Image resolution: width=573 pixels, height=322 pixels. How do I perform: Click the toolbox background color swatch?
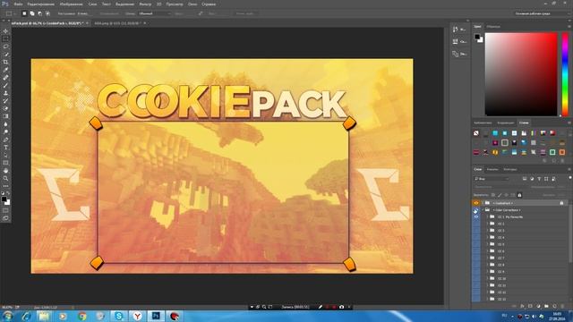7,202
